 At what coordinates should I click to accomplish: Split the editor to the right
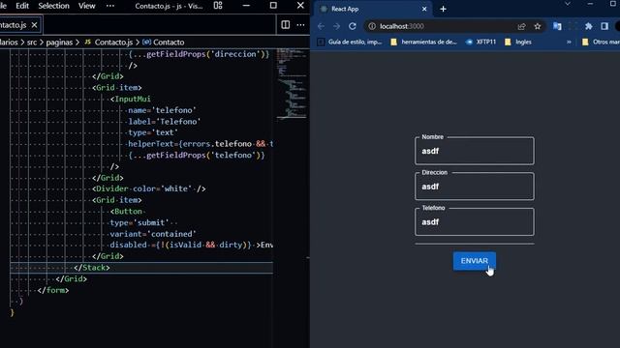pos(285,25)
